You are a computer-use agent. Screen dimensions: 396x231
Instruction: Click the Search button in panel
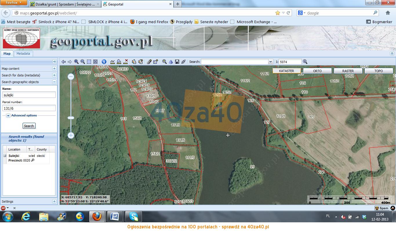[29, 126]
